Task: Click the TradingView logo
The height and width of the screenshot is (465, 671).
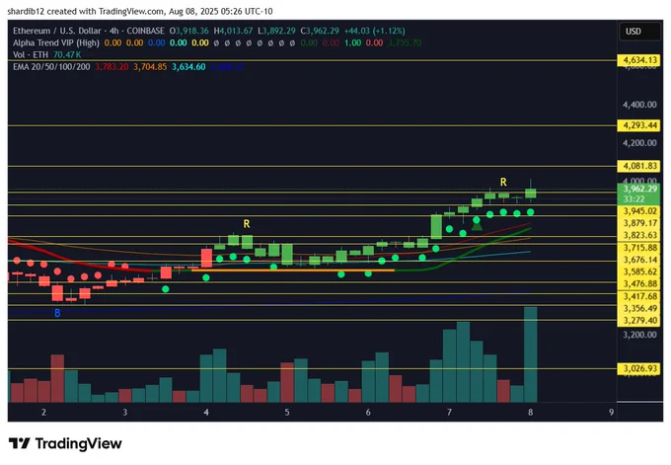Action: click(x=65, y=443)
